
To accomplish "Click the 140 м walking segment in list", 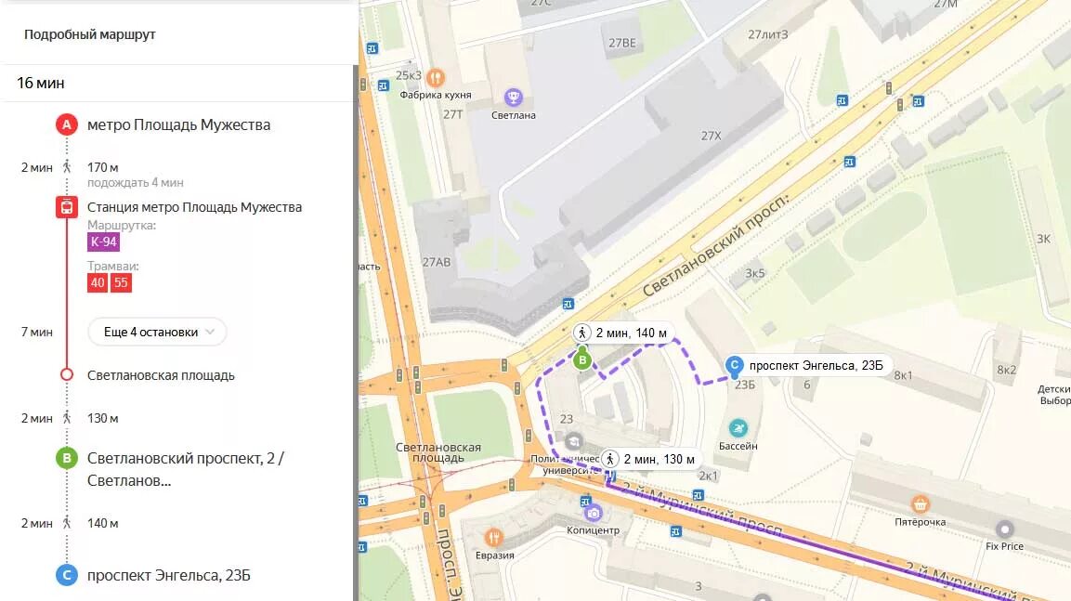I will point(102,523).
